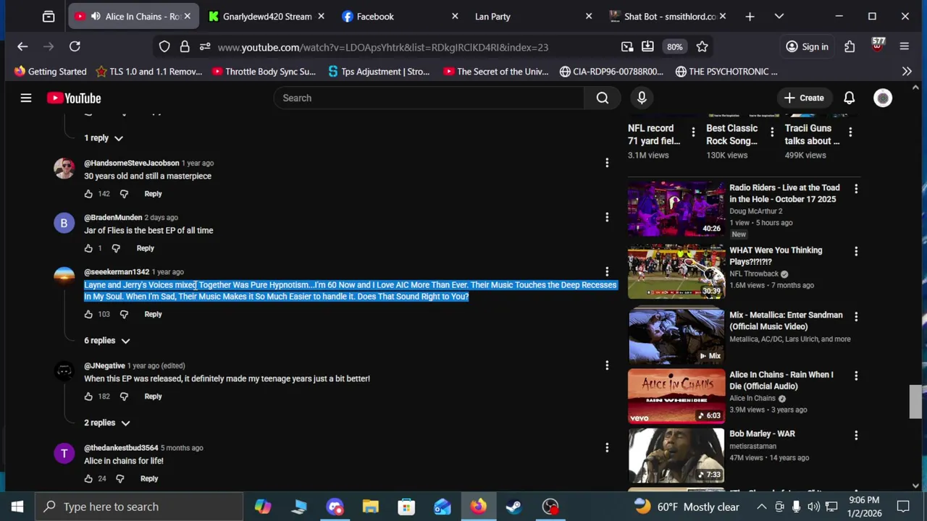Expand the 6 replies thread
This screenshot has width=927, height=521.
pos(106,341)
